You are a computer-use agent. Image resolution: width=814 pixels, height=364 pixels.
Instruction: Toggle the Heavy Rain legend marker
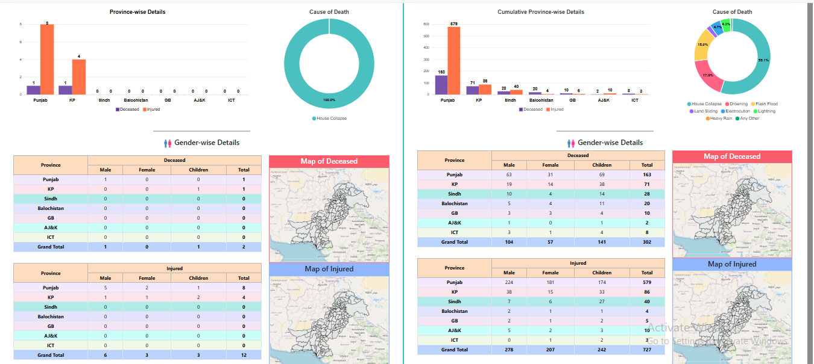[x=708, y=119]
